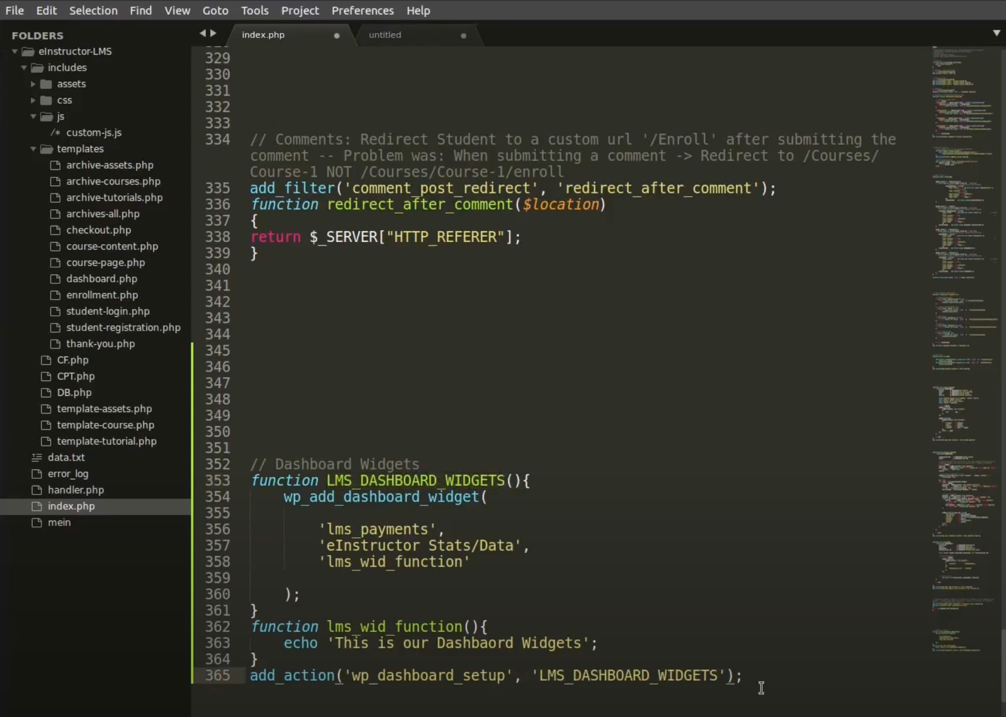Open the Goto menu
This screenshot has width=1006, height=717.
pos(215,10)
